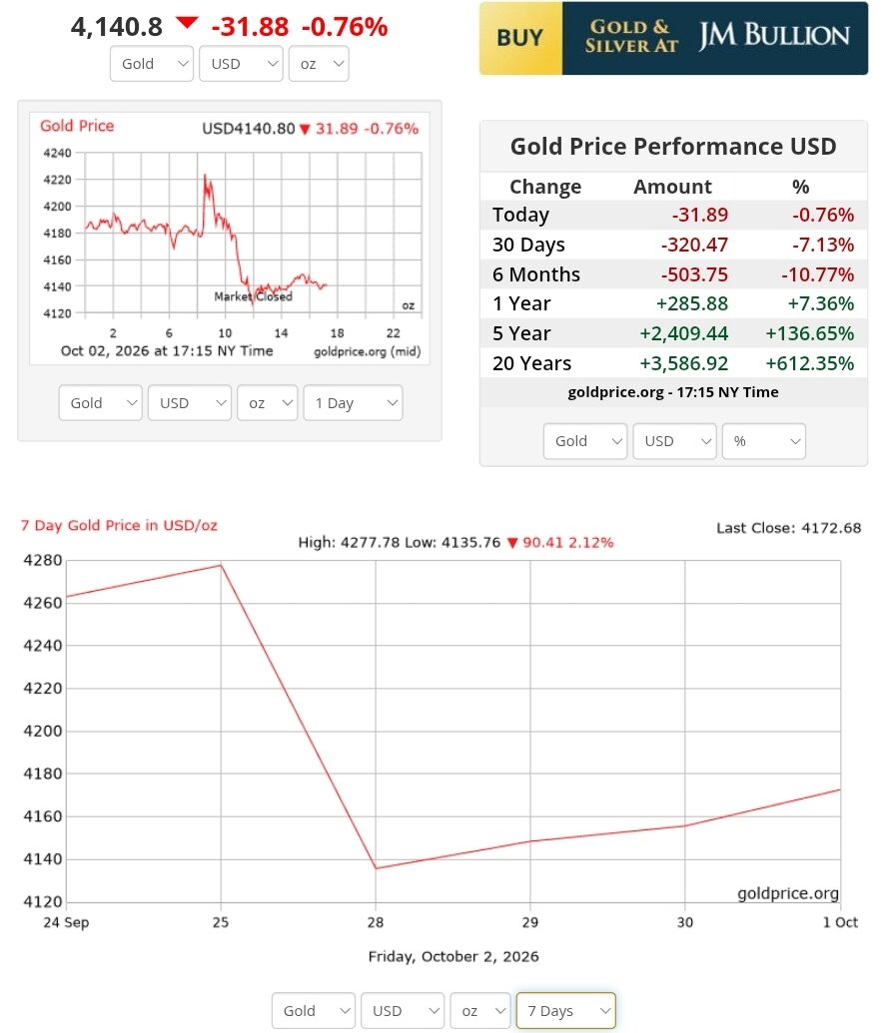
Task: Open Gold dropdown under performance table
Action: [x=585, y=441]
